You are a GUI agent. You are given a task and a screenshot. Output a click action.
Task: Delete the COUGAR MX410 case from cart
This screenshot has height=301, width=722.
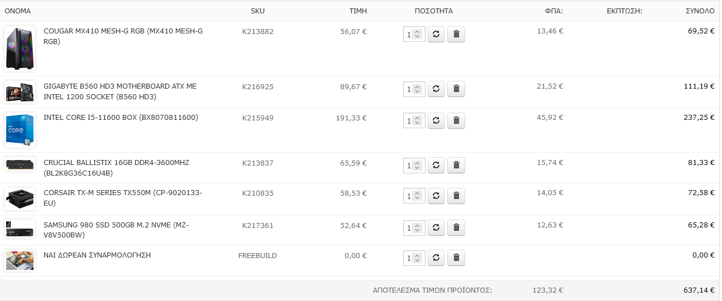click(456, 34)
